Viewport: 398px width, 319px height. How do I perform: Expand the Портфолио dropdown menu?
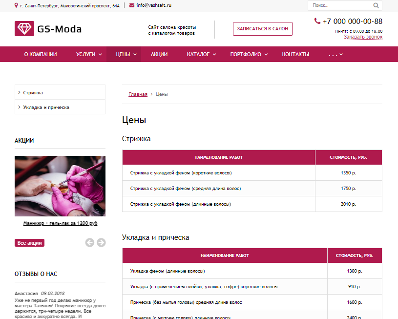pyautogui.click(x=249, y=54)
